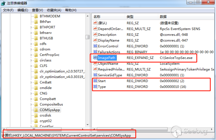Click the CmBatt folder icon
Image resolution: width=216 pixels, height=140 pixels.
(x=36, y=82)
